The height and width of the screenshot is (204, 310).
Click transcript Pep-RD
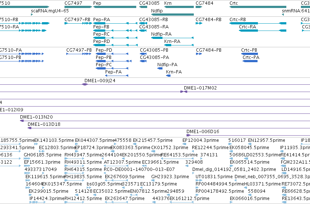coord(115,45)
